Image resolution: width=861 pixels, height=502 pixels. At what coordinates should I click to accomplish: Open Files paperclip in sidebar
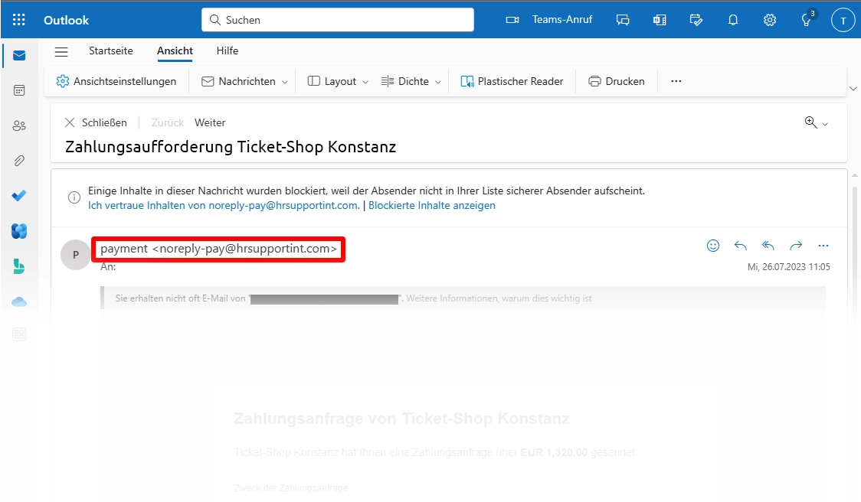19,161
